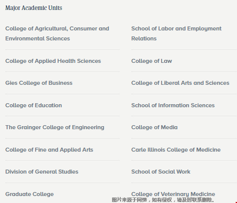Open College of Agricultural, Consumer and Environmental Sciences
The width and height of the screenshot is (237, 203).
pos(57,33)
